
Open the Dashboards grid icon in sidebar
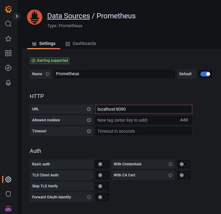[x=8, y=53]
